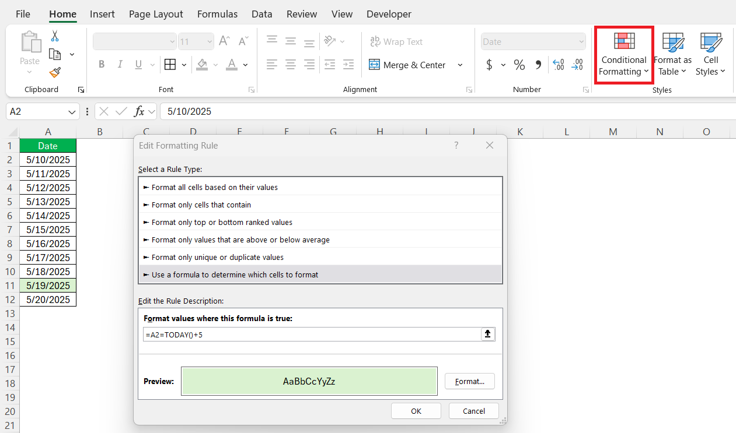Open the Font size dropdown
Viewport: 736px width, 433px height.
210,41
